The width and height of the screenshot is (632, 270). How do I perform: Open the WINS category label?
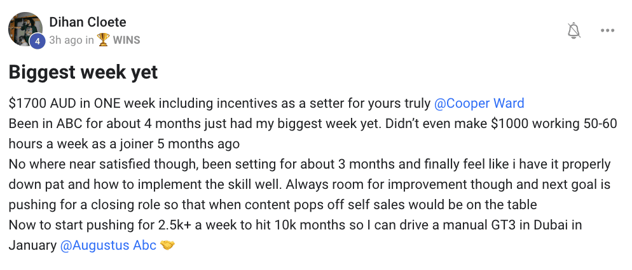click(x=127, y=40)
